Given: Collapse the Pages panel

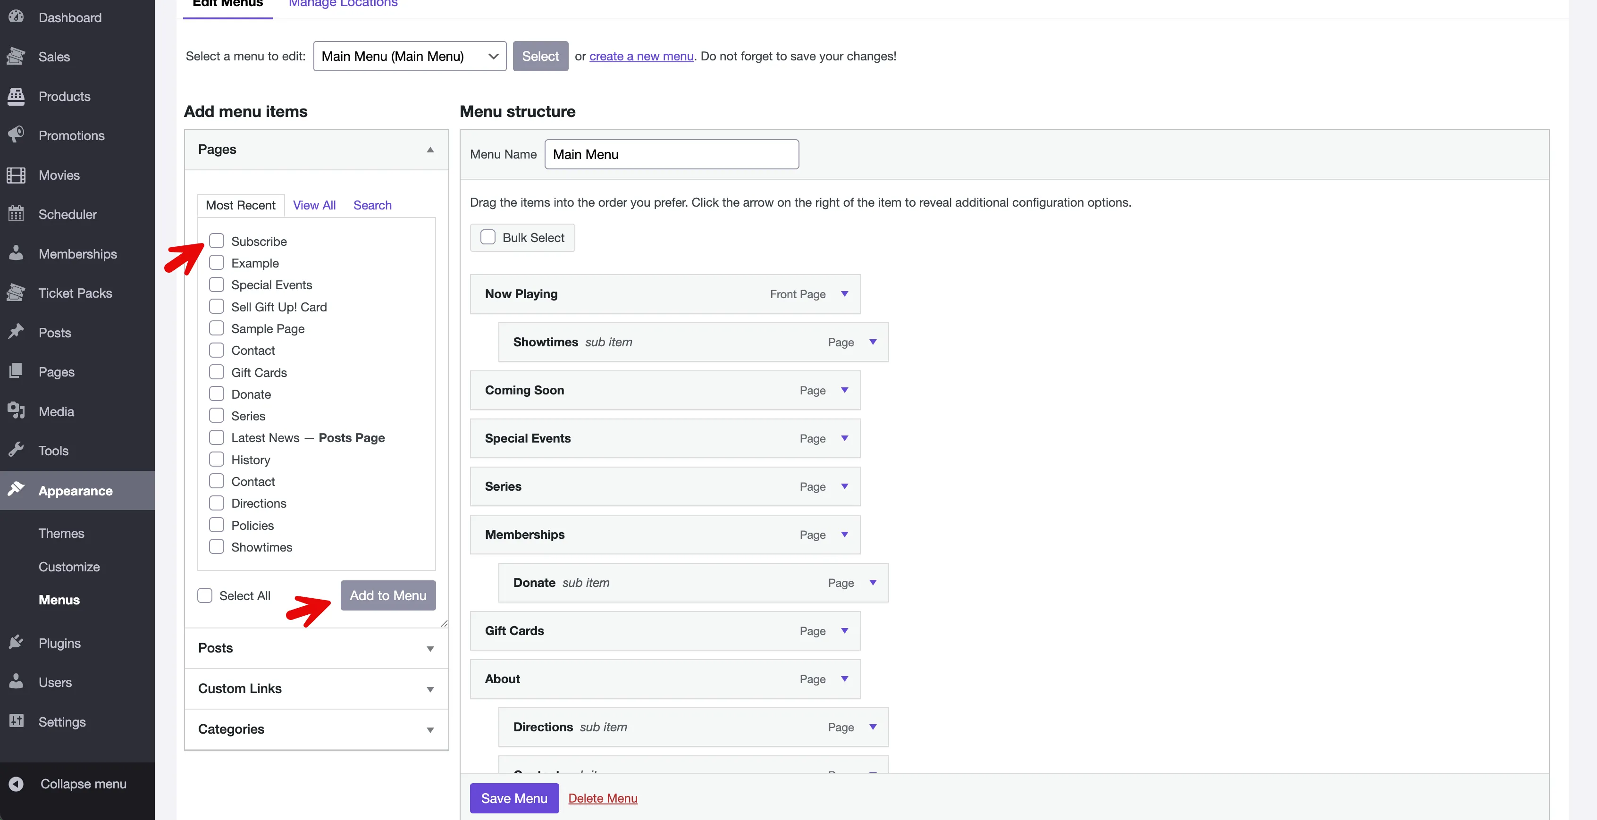Looking at the screenshot, I should (x=430, y=150).
